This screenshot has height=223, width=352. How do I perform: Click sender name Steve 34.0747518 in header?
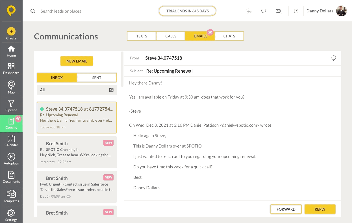point(164,58)
